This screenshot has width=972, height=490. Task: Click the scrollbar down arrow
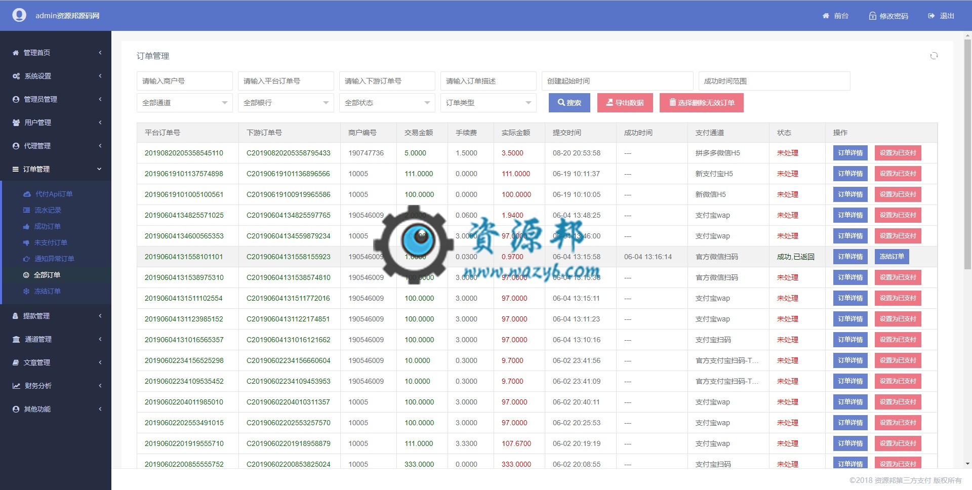coord(967,464)
